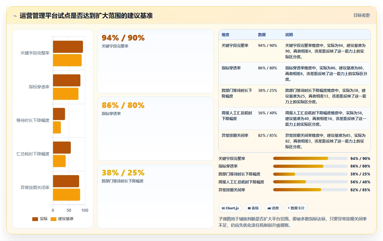Click the dark 实际 bar for 异常按期关闭率
Screen dimensions: 383x241
coord(66,181)
